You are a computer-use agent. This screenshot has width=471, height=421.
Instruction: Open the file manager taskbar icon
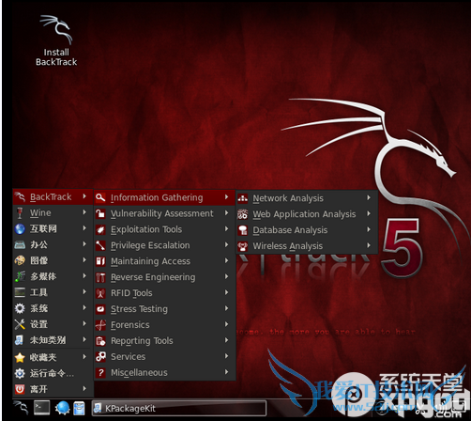pyautogui.click(x=79, y=408)
